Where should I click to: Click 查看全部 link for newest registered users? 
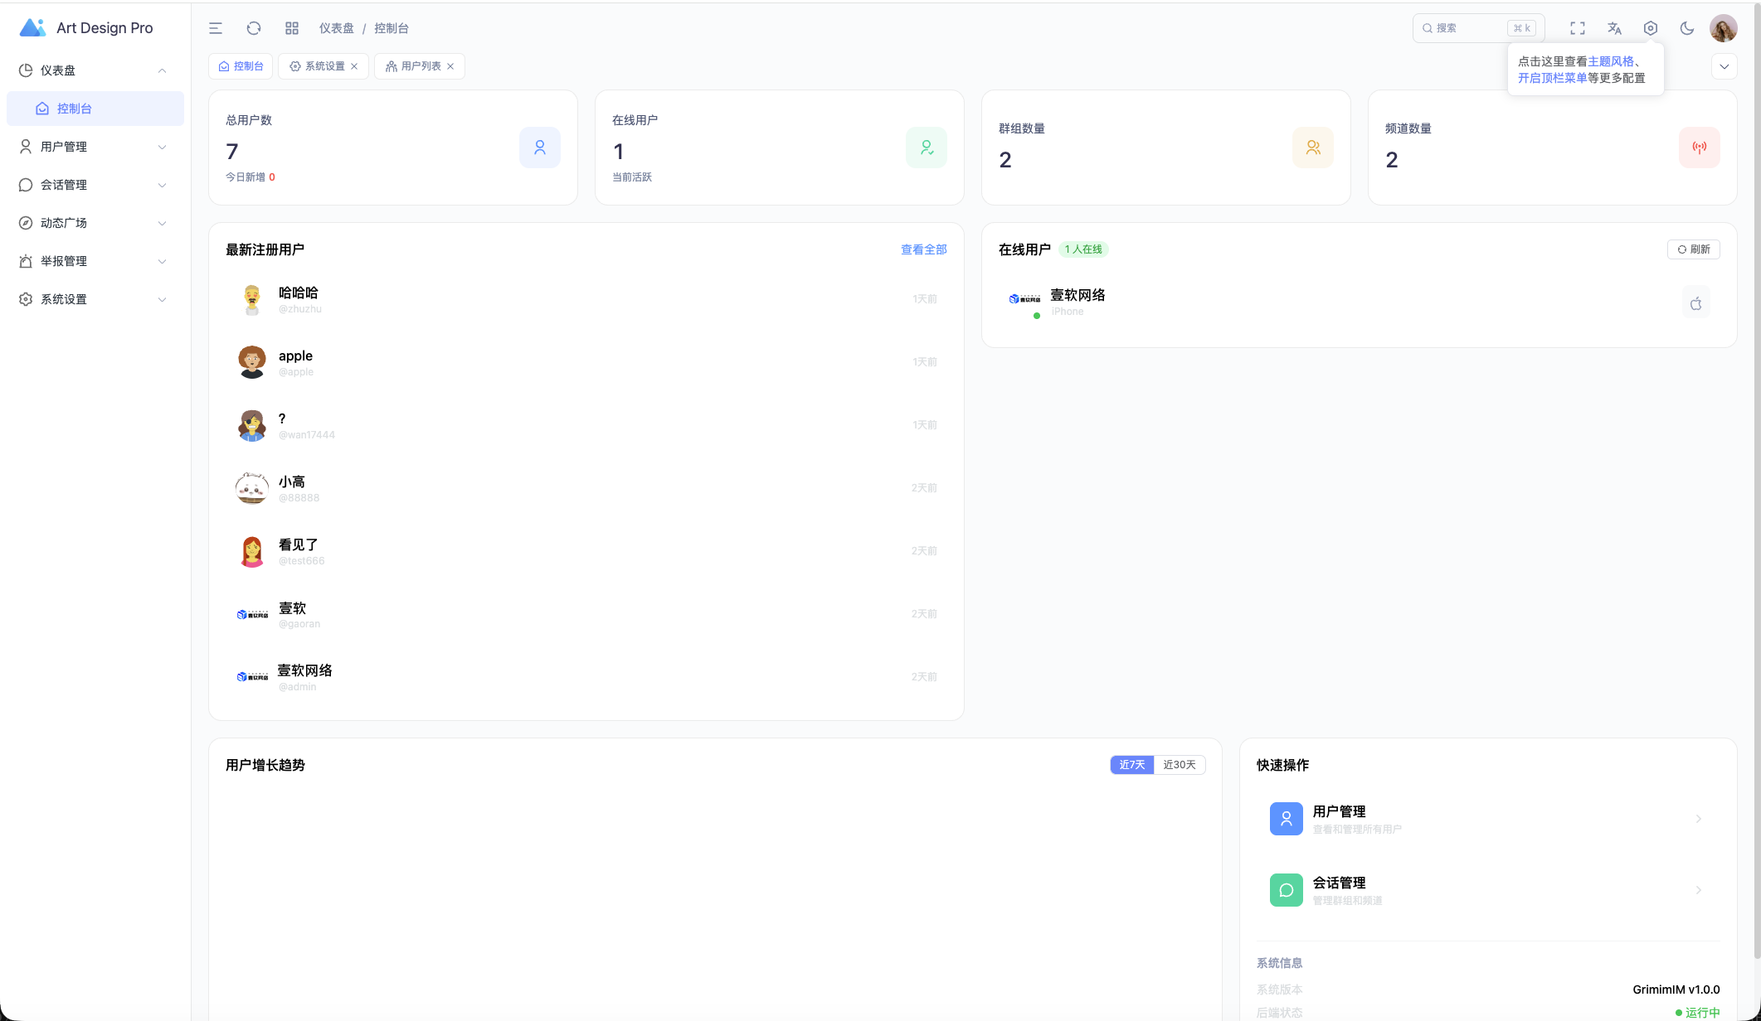(x=923, y=249)
